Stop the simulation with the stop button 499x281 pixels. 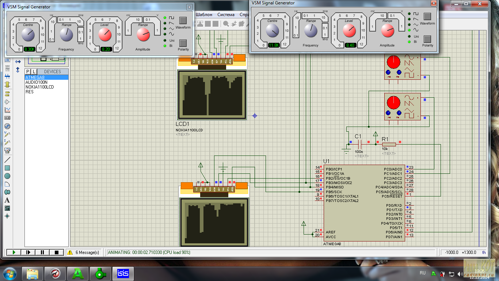tap(57, 252)
